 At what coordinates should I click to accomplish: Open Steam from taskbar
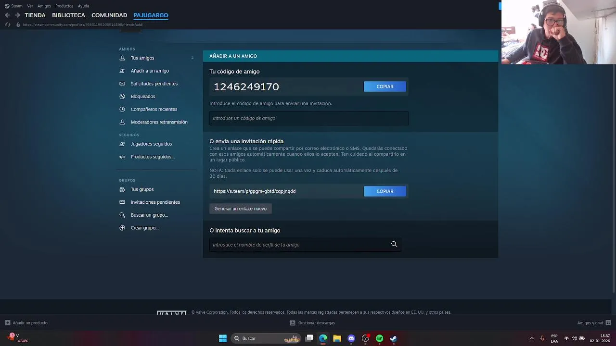click(x=393, y=338)
